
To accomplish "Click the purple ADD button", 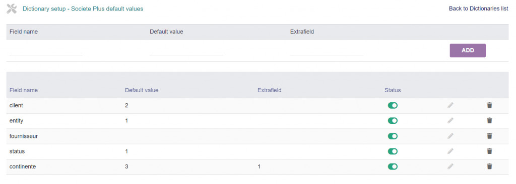I will point(468,51).
